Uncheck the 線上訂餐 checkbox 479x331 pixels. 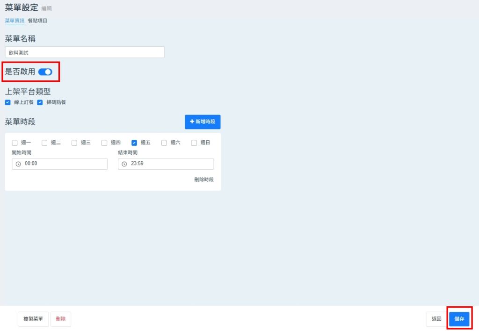click(8, 102)
